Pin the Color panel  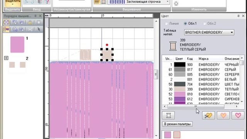click(x=239, y=16)
